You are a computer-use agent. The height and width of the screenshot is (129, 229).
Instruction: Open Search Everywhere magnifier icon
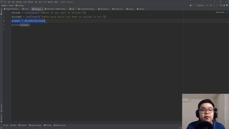coord(221,5)
